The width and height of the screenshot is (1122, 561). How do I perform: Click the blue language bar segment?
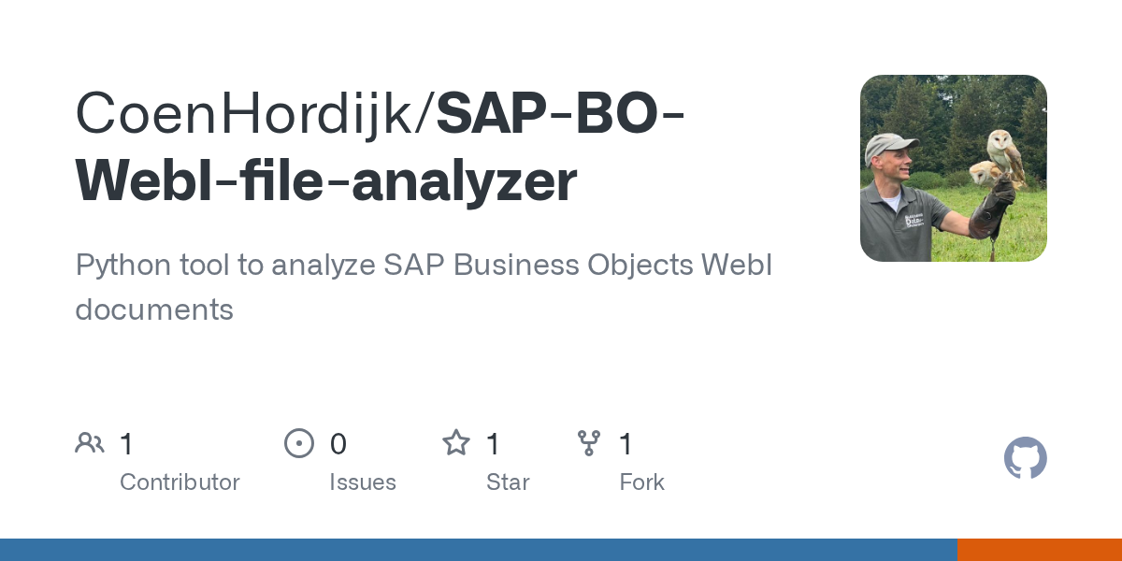click(x=477, y=550)
